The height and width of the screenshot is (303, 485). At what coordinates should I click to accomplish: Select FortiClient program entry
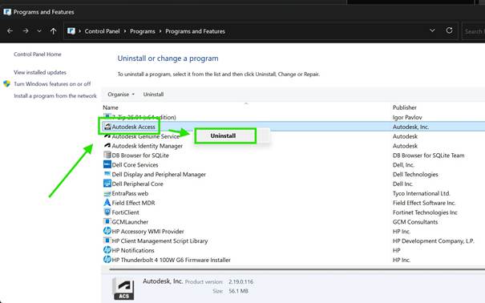click(x=125, y=212)
